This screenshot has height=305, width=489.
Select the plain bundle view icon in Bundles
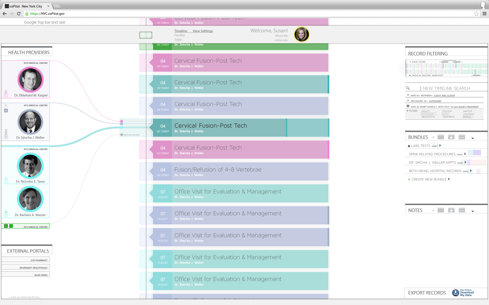[x=441, y=137]
